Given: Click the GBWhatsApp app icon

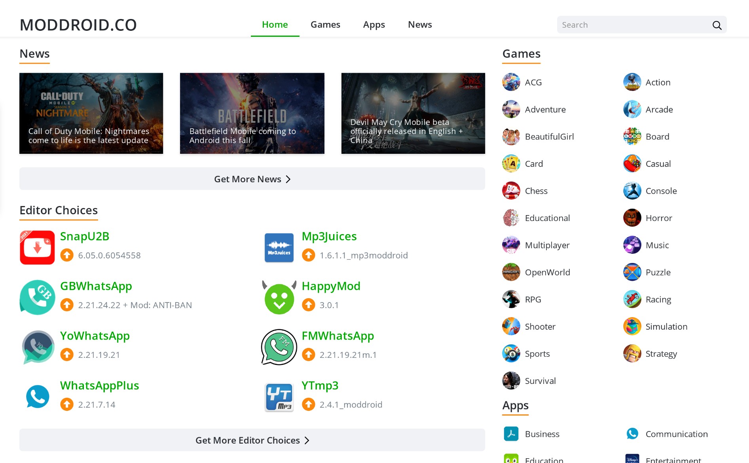Looking at the screenshot, I should coord(37,297).
